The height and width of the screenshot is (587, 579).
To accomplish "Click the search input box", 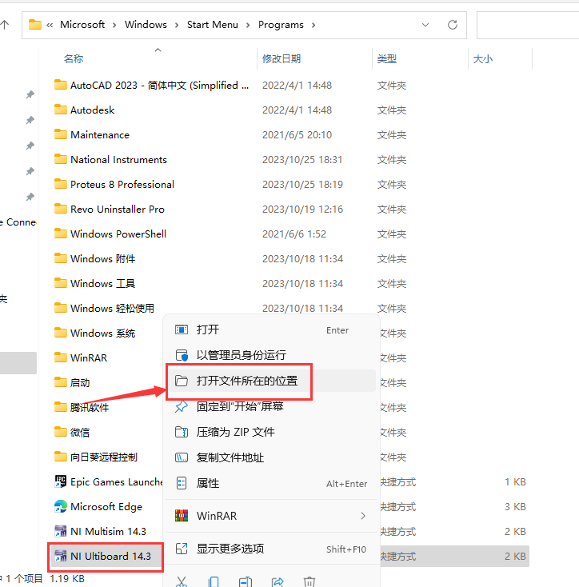I will [x=528, y=25].
